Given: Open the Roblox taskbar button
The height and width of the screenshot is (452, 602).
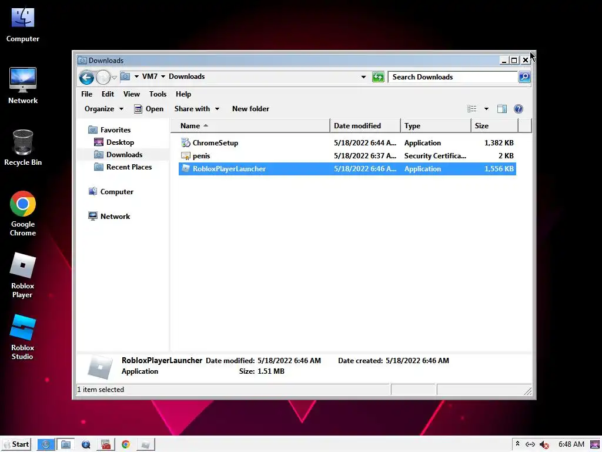Looking at the screenshot, I should click(x=146, y=445).
